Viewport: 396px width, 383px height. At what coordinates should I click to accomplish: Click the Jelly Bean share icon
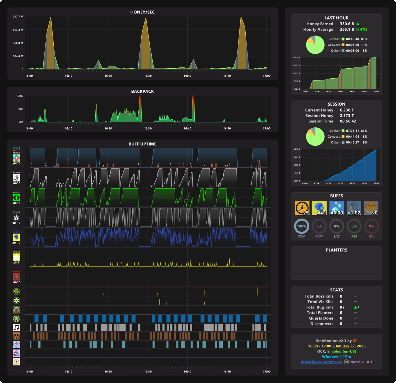(16, 353)
